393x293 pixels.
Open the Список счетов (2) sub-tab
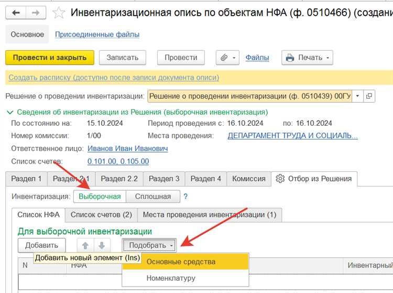(101, 215)
